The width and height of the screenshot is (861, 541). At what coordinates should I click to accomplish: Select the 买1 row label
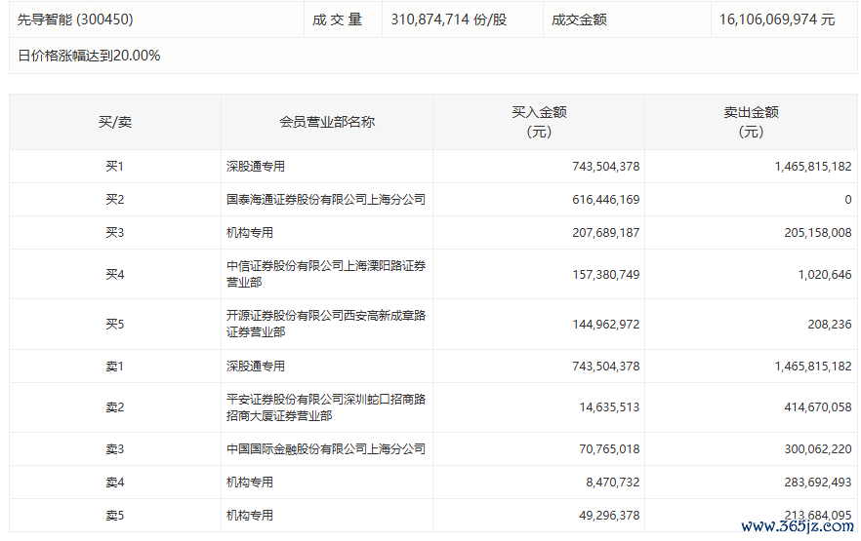[x=114, y=167]
